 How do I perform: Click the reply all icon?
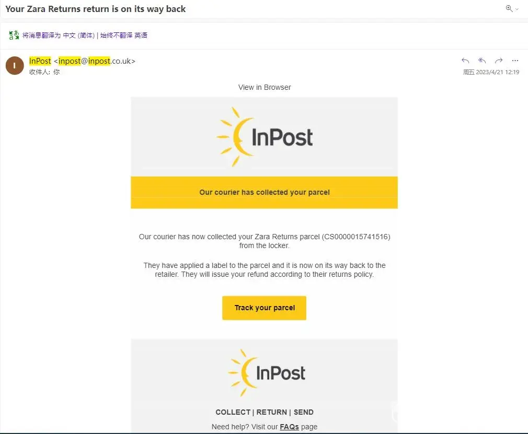click(482, 61)
